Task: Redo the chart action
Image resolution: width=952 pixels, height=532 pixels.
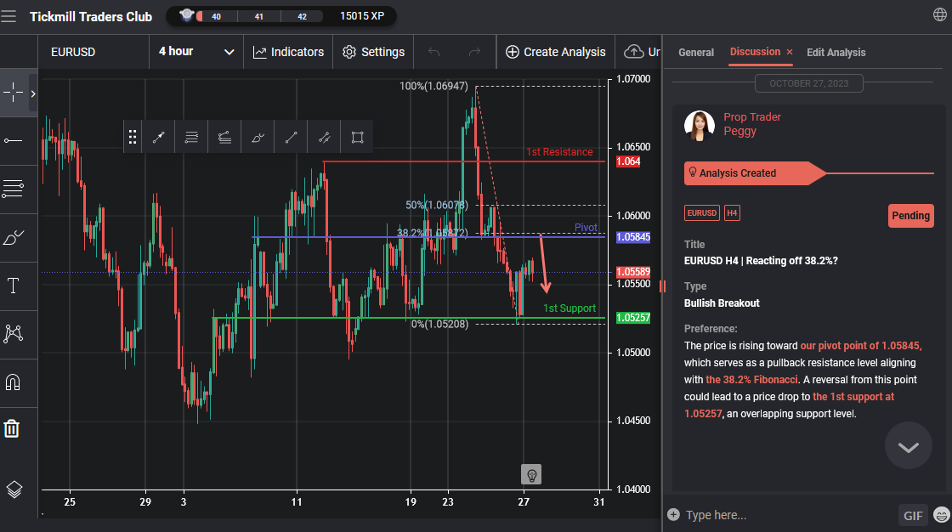Action: pos(475,52)
